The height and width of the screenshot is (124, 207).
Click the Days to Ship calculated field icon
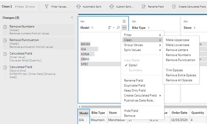coord(5,68)
